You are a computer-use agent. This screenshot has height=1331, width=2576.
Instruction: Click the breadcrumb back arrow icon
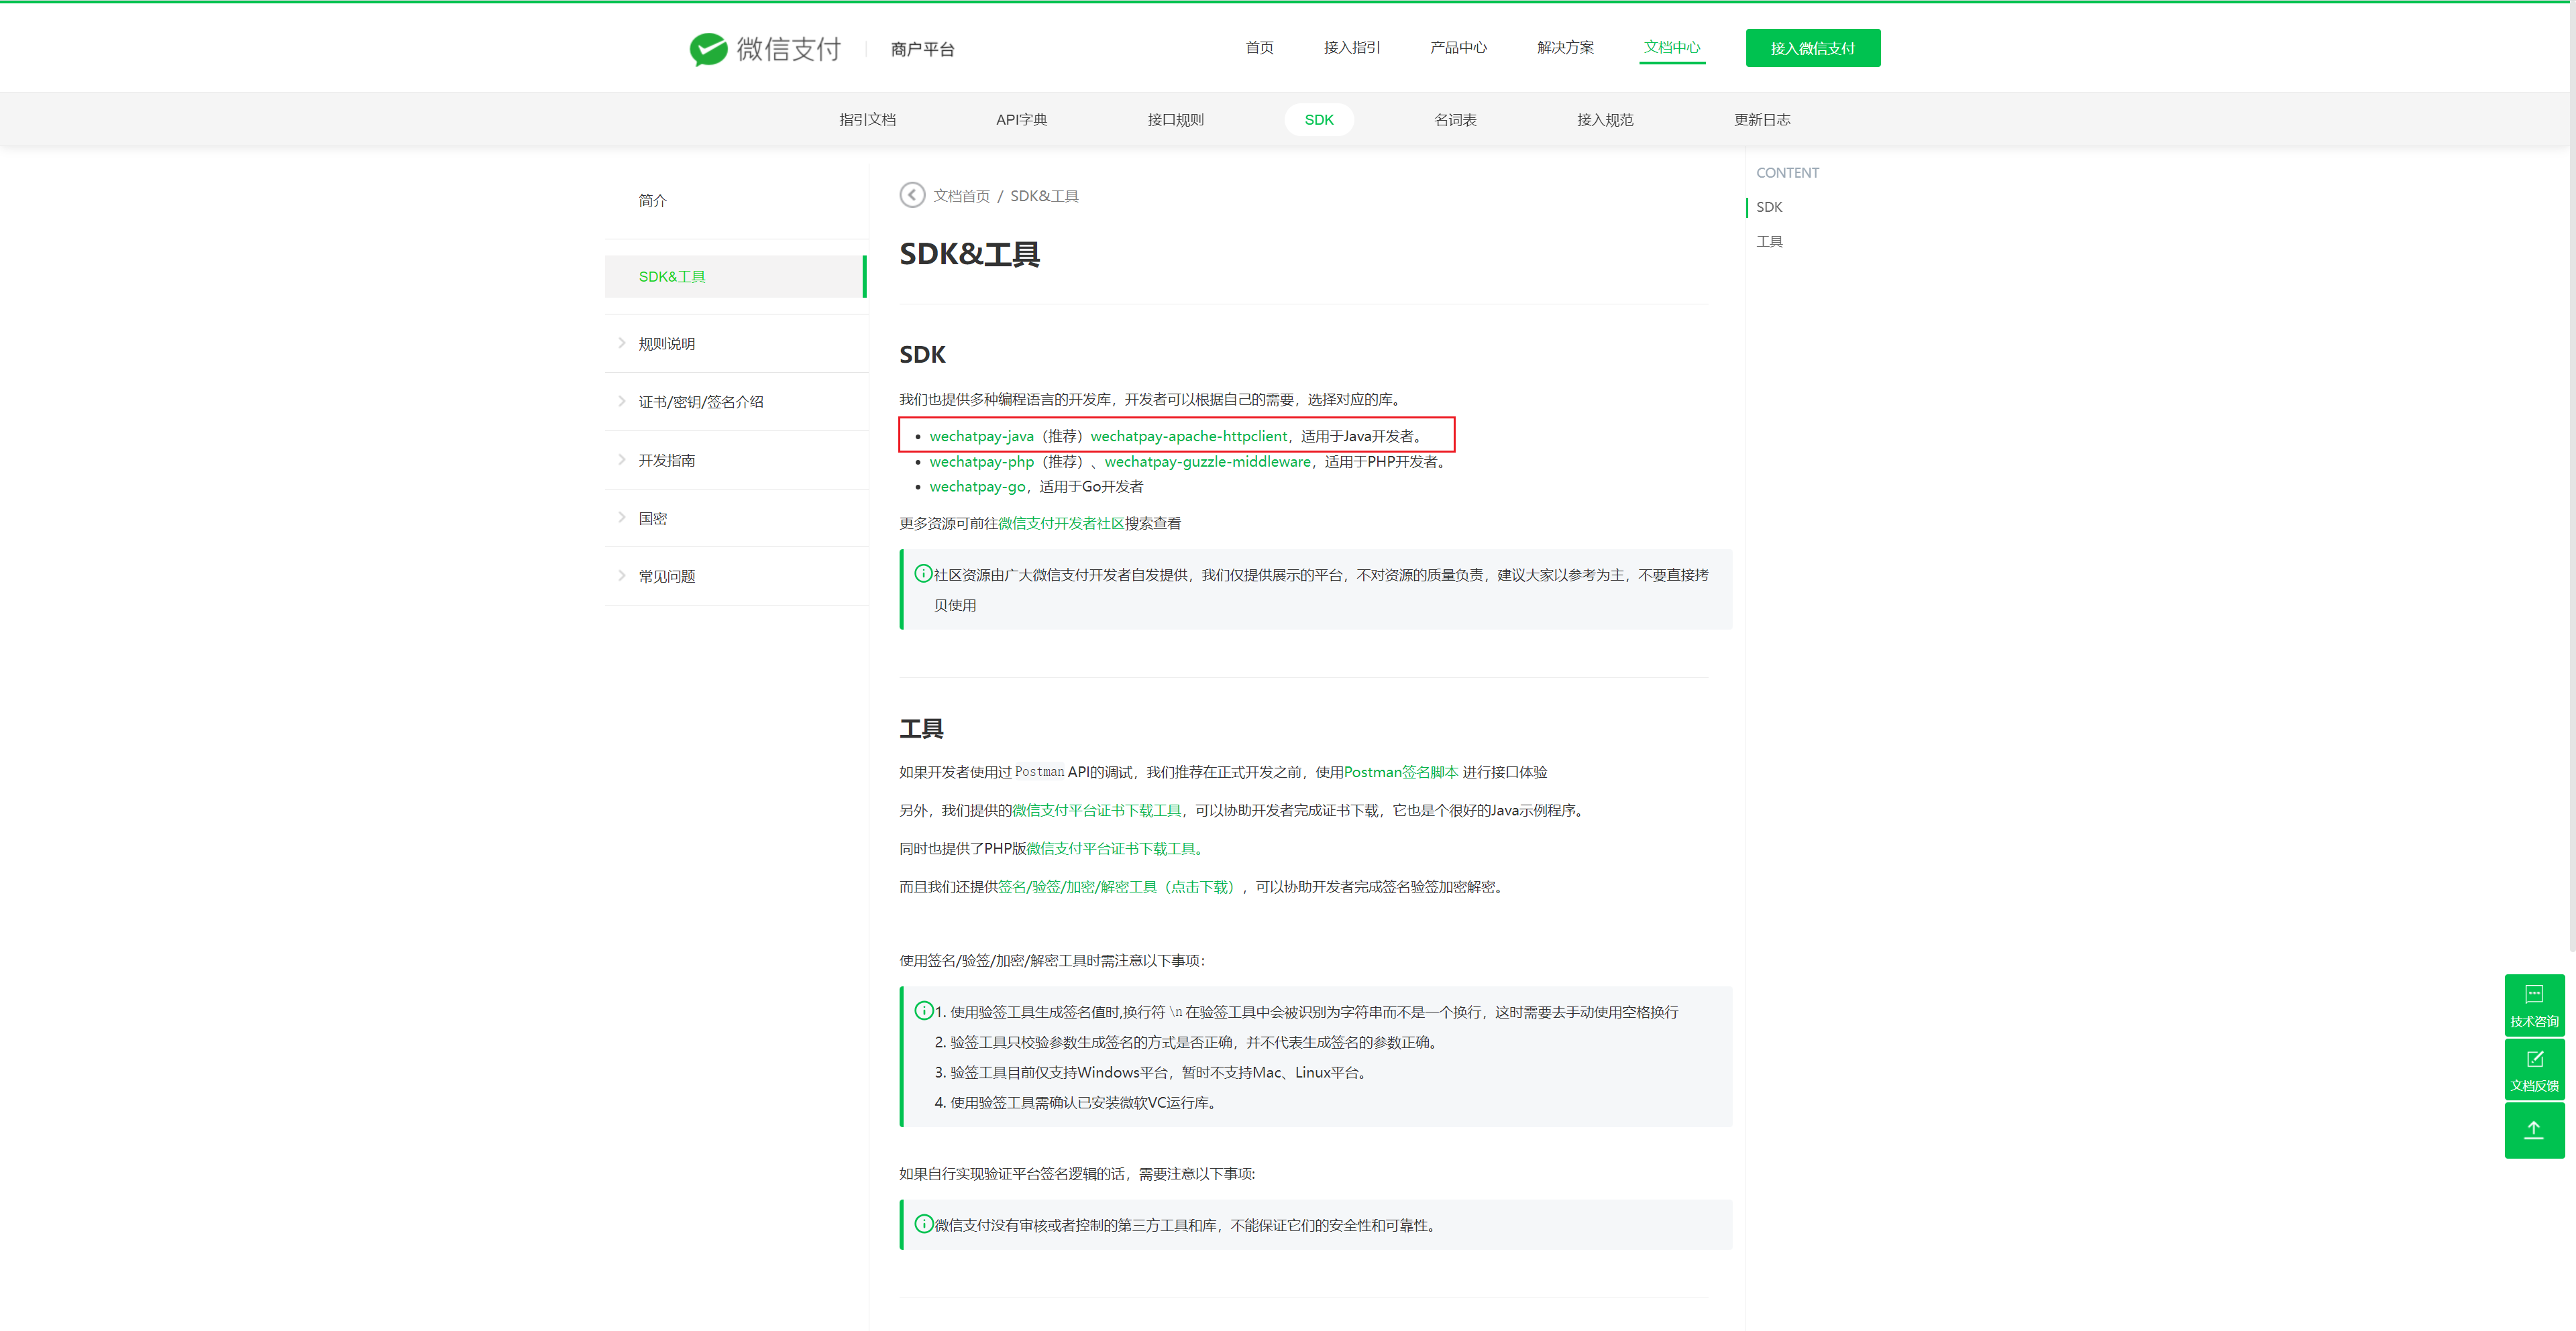click(911, 195)
